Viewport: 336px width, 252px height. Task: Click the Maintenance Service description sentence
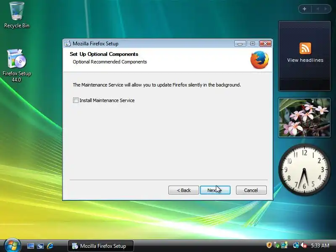(157, 85)
